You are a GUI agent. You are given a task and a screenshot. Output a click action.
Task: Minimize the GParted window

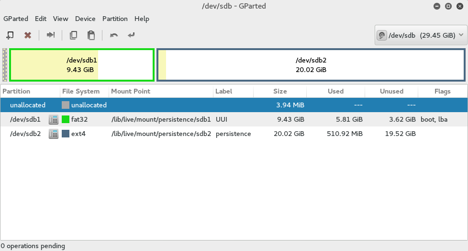(x=437, y=6)
